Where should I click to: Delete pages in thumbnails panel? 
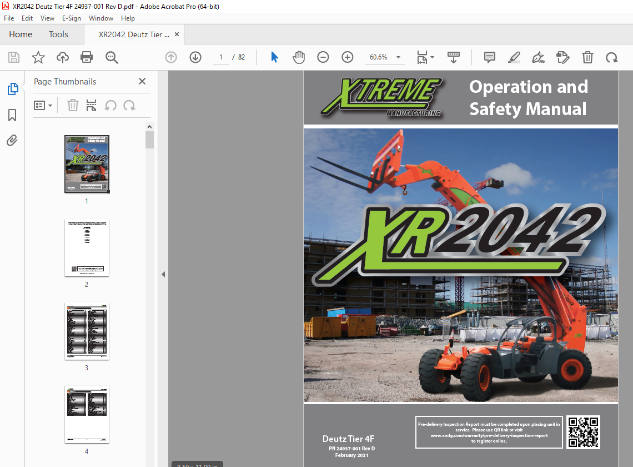(x=73, y=106)
